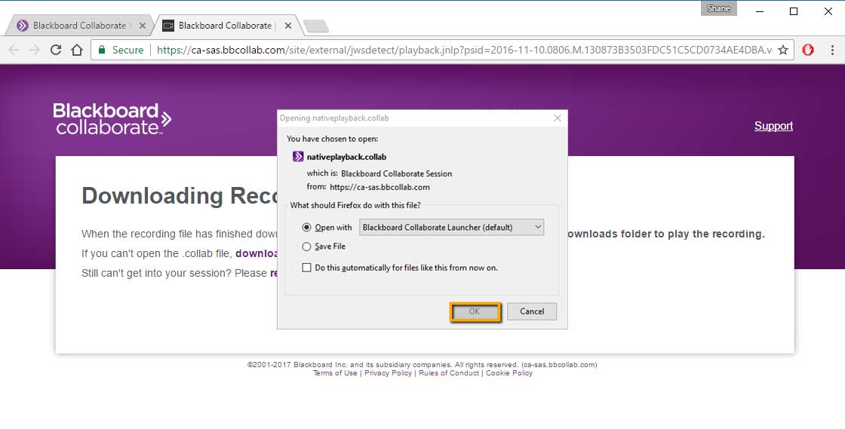Click the browser forward arrow

pyautogui.click(x=35, y=50)
